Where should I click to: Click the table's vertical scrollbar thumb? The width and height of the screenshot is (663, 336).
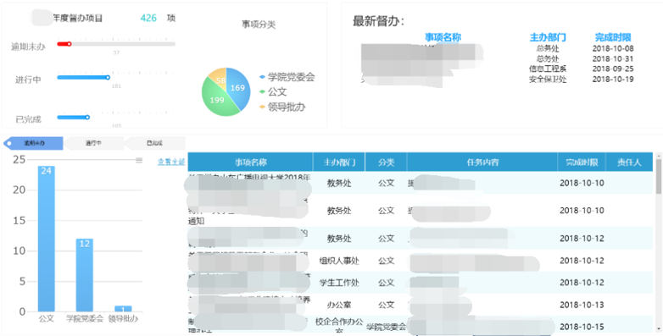click(x=659, y=176)
